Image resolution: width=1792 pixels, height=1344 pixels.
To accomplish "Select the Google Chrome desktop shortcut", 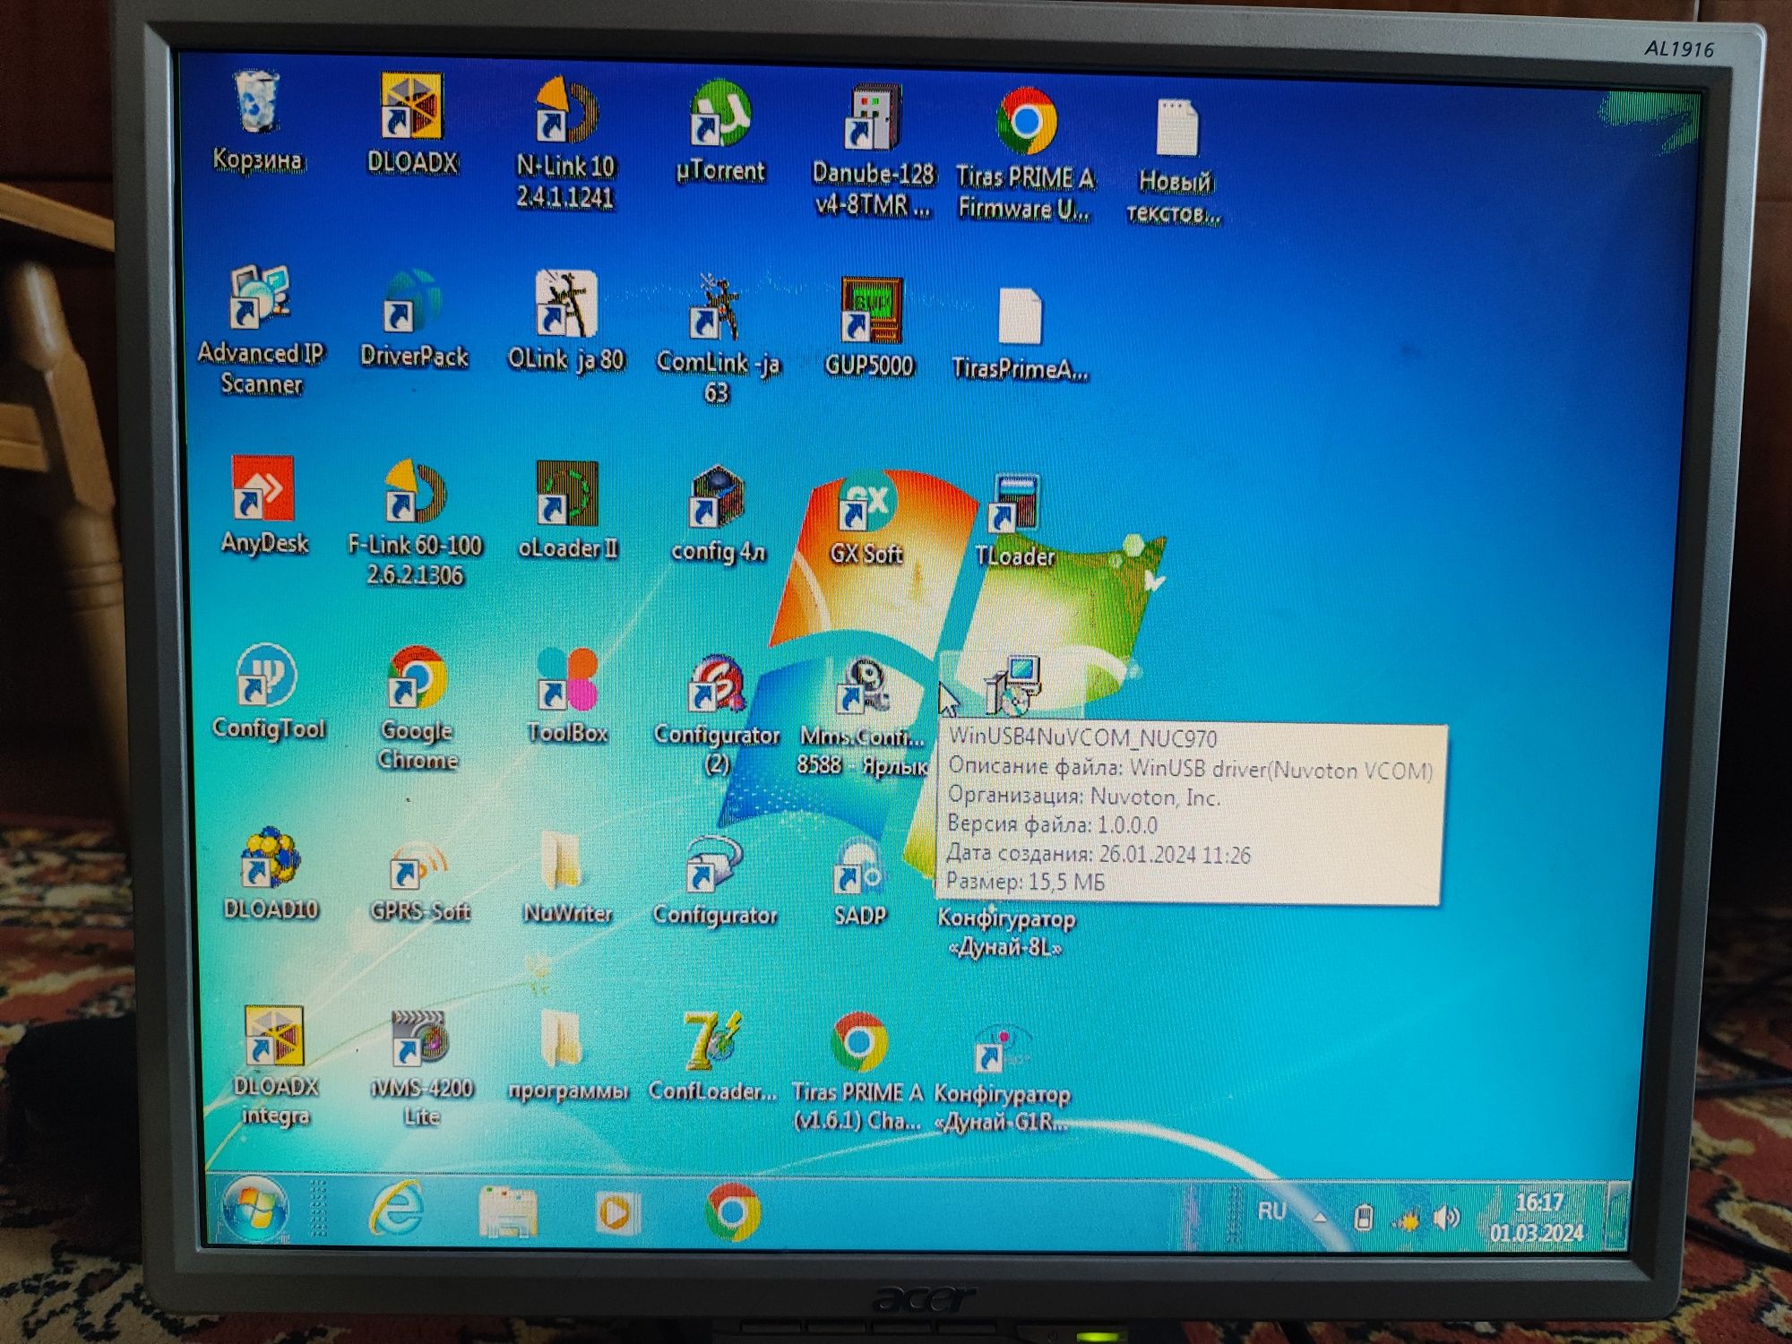I will 418,708.
